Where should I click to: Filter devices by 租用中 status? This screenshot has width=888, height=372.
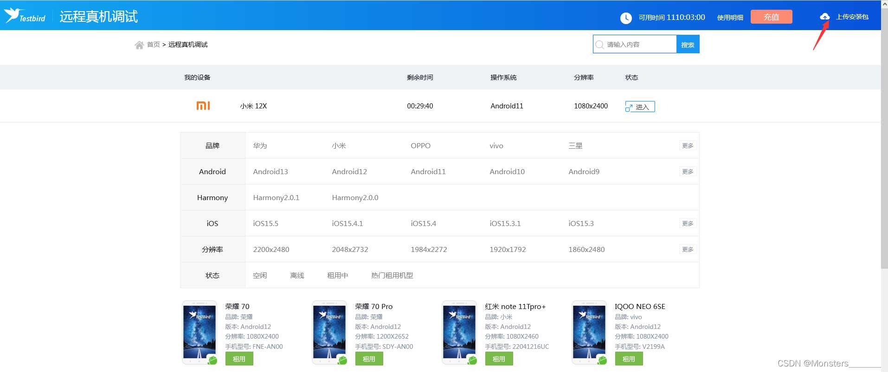(337, 275)
